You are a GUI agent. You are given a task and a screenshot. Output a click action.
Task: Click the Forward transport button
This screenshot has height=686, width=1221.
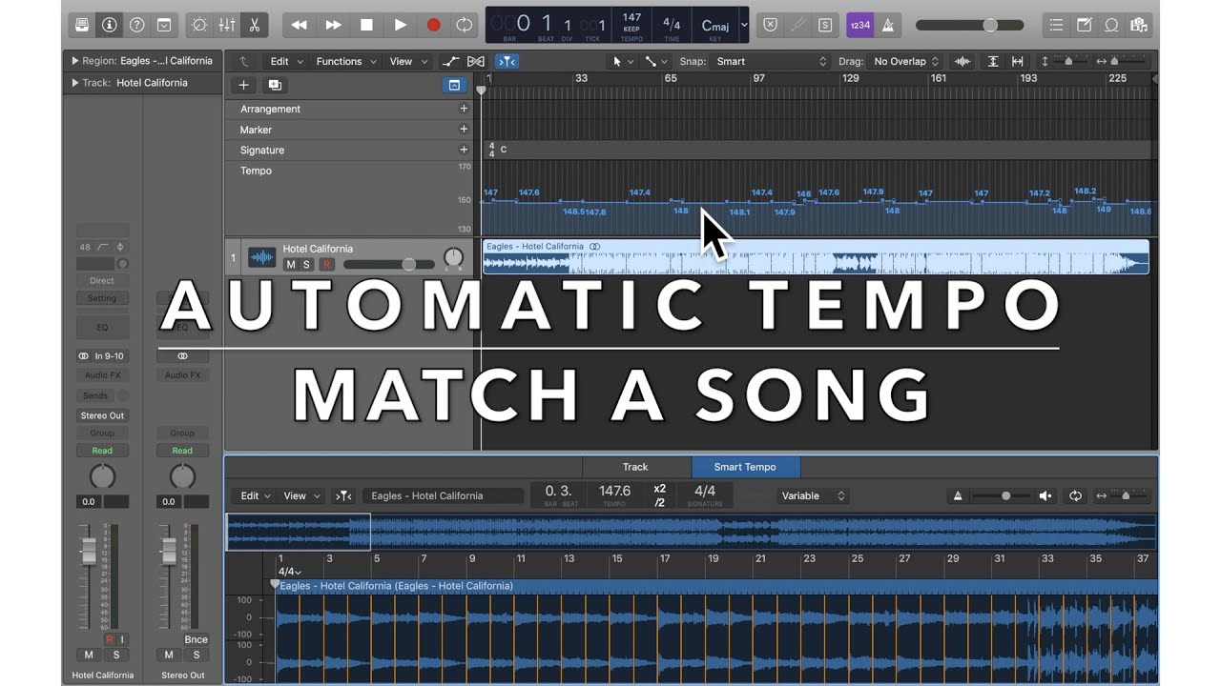click(x=333, y=25)
